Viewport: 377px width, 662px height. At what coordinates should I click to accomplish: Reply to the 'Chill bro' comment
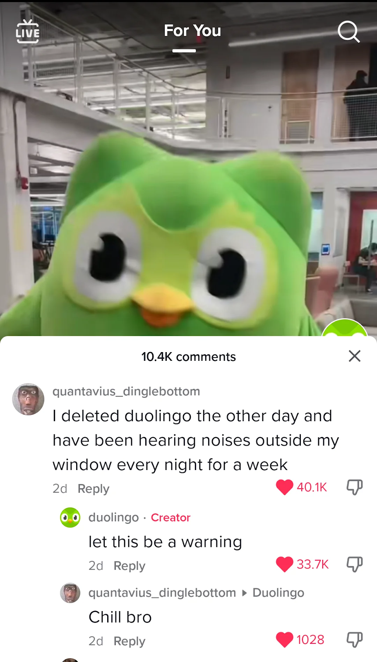(130, 641)
